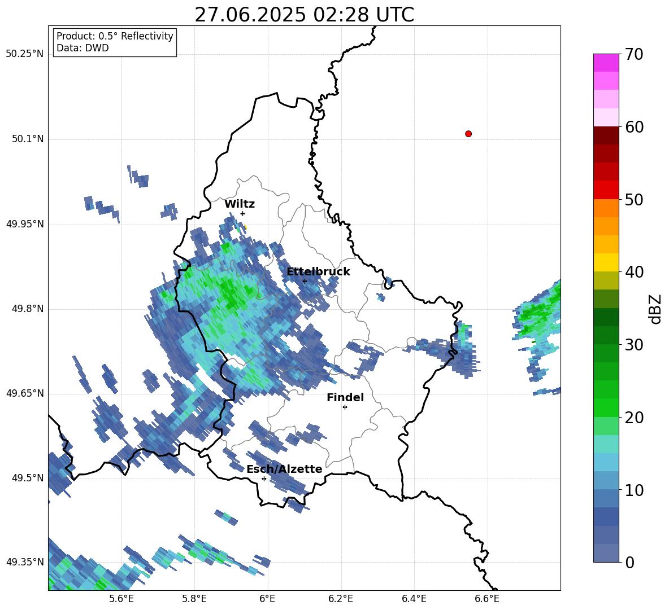Screen dimensions: 669x610
Task: Click the colorbar label 40
Action: [634, 272]
